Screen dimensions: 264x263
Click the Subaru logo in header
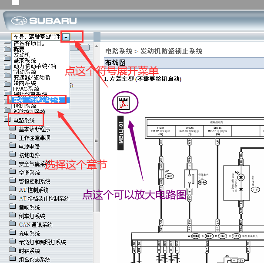44,21
